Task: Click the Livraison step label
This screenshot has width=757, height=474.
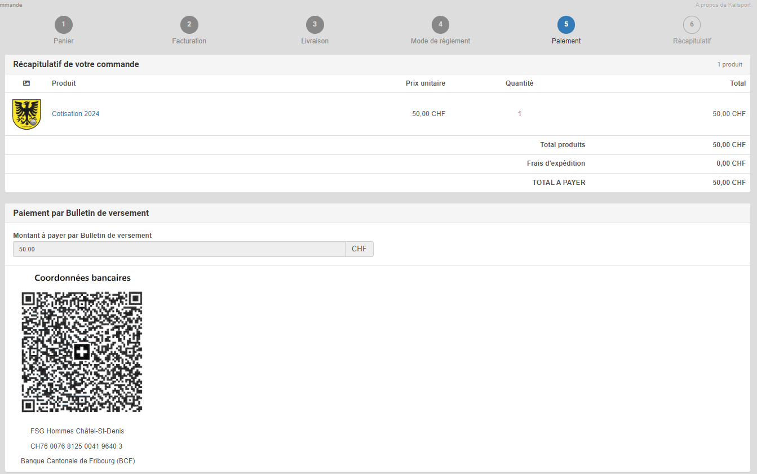Action: (315, 41)
